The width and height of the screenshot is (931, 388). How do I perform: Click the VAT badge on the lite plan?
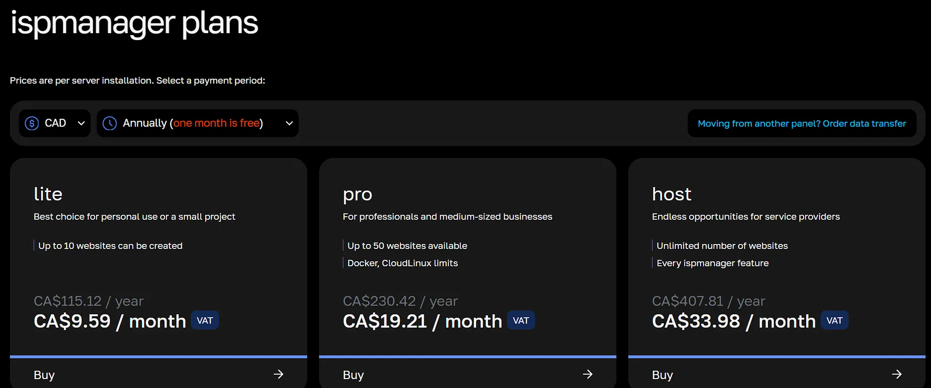[205, 321]
